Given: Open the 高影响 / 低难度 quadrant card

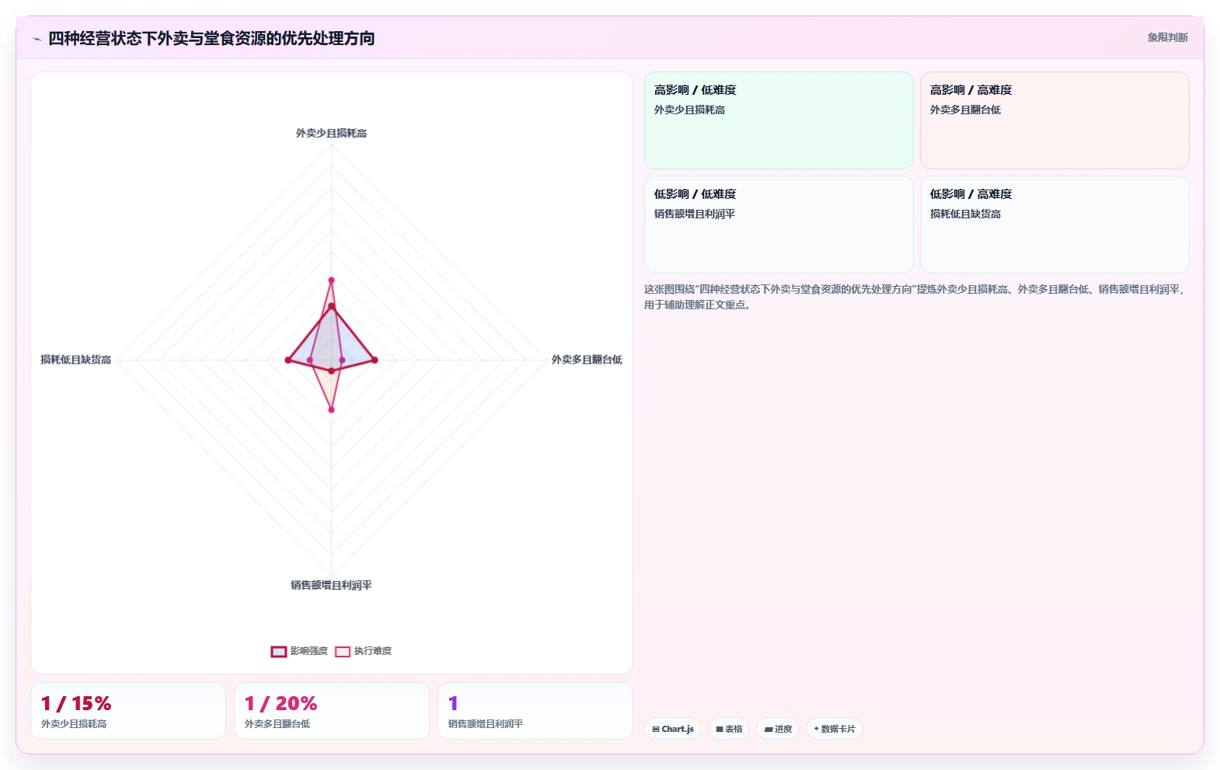Looking at the screenshot, I should (779, 120).
